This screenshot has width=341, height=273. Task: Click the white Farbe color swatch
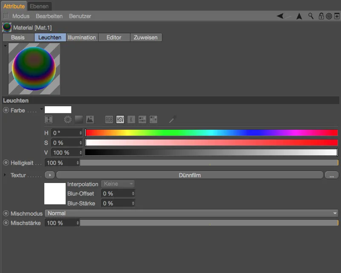tap(58, 110)
